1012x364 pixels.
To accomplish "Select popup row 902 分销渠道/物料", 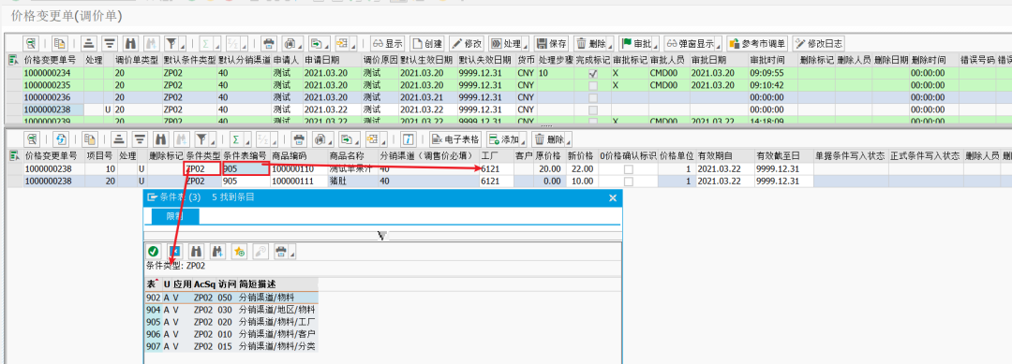I will pos(231,298).
